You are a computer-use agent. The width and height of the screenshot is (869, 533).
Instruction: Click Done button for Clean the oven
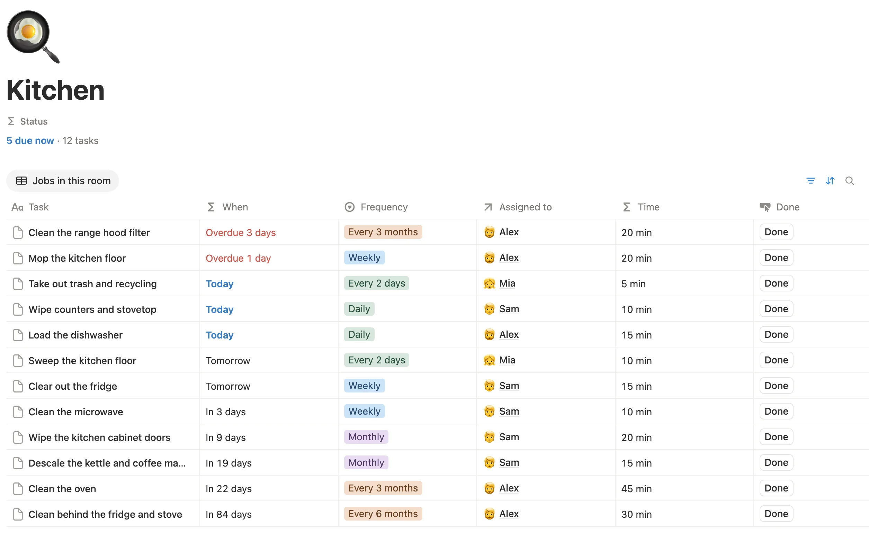click(x=776, y=488)
